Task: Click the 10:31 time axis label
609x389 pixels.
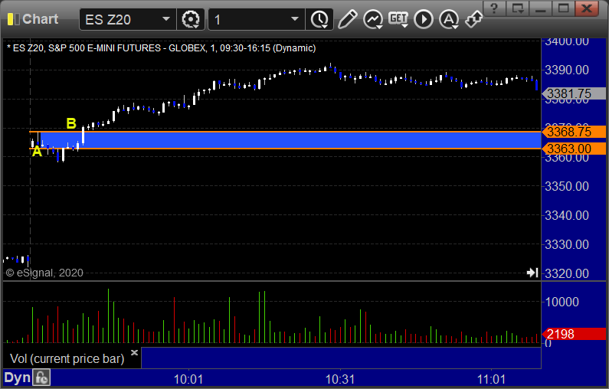Action: 340,379
